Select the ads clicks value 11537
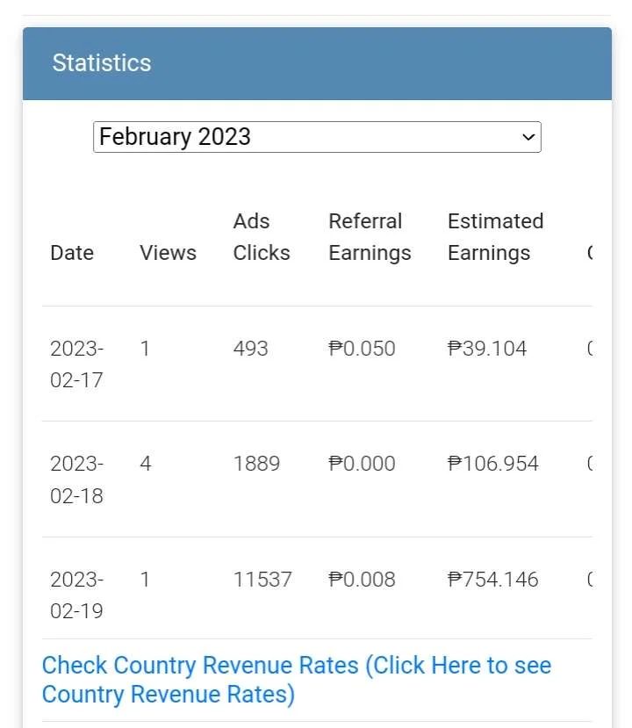Viewport: 632px width, 728px height. (262, 579)
